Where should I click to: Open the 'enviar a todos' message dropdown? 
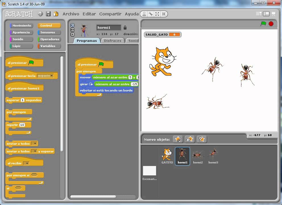[34, 143]
